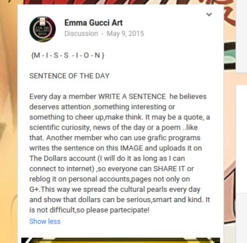Click the word IMAGE in the post
This screenshot has width=247, height=243.
coord(132,148)
